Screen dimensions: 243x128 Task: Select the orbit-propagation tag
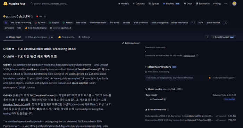160,23
